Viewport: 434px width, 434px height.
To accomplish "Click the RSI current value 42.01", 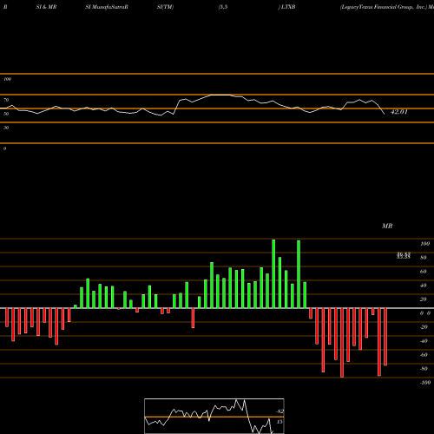I will [x=399, y=112].
